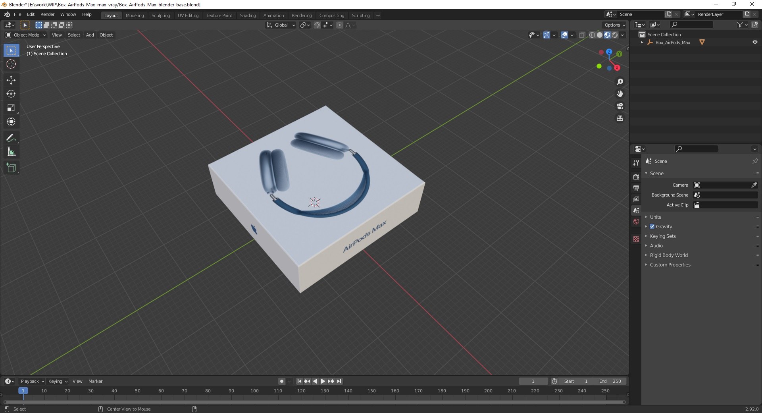Expand the Units panel
The height and width of the screenshot is (413, 762).
[x=655, y=217]
